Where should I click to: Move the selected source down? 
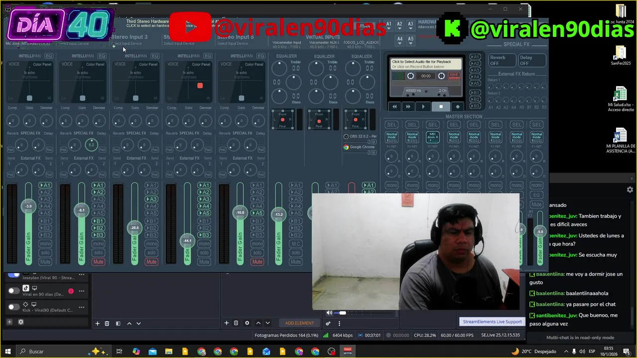[x=267, y=323]
